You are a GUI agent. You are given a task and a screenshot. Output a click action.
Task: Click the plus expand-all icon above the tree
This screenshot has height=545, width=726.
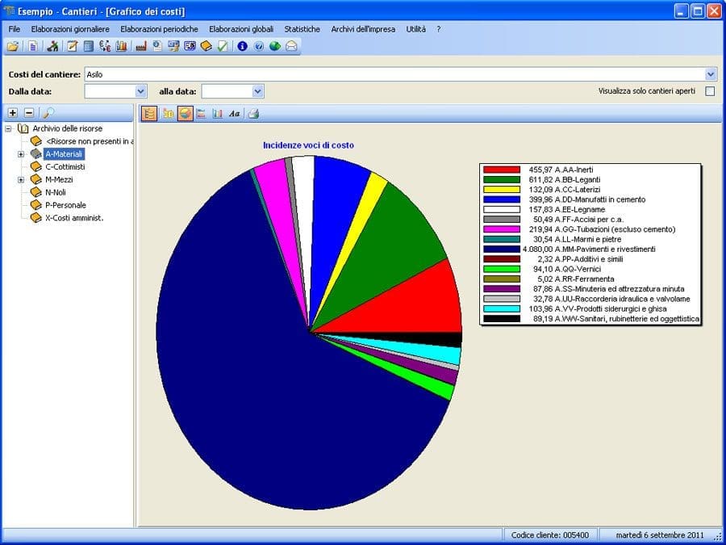point(13,112)
